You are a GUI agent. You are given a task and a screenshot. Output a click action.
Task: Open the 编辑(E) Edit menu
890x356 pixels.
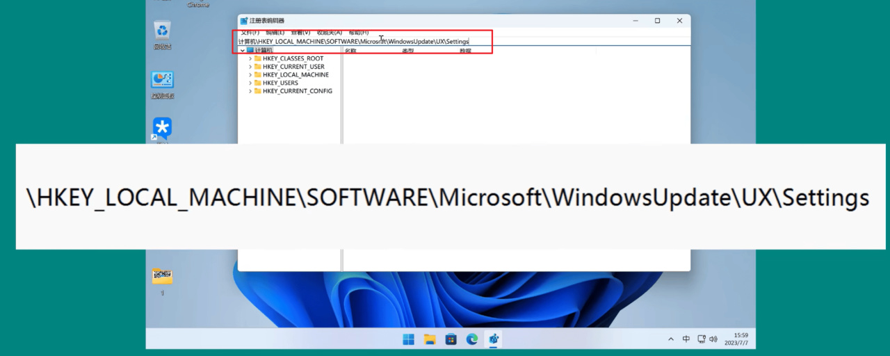(275, 33)
